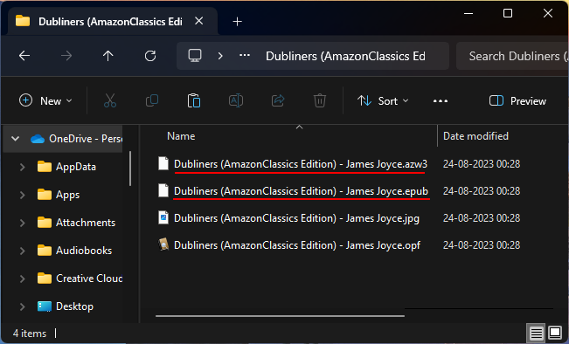Add a new tab with plus button

click(238, 21)
